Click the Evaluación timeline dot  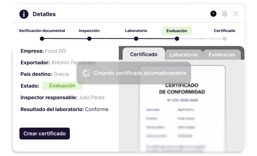point(177,39)
